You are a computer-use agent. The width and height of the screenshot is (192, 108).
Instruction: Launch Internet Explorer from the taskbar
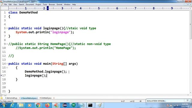point(13,105)
